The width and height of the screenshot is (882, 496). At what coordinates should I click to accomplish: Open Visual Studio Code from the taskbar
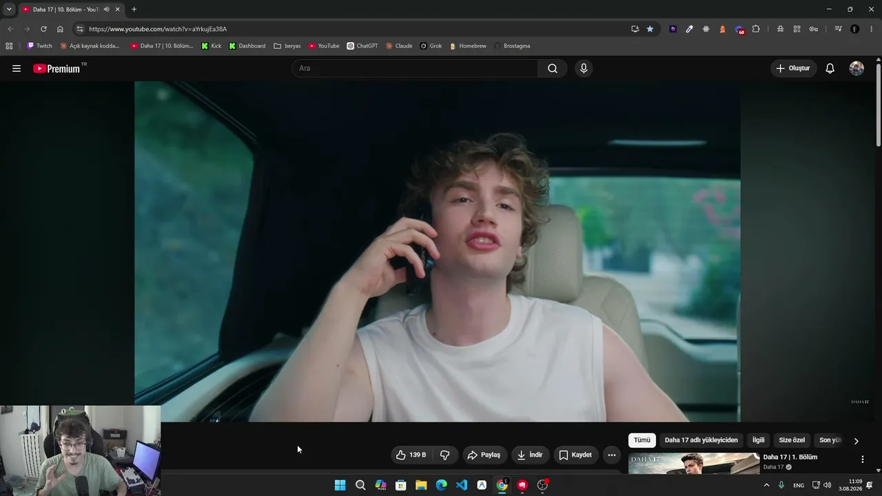tap(462, 485)
